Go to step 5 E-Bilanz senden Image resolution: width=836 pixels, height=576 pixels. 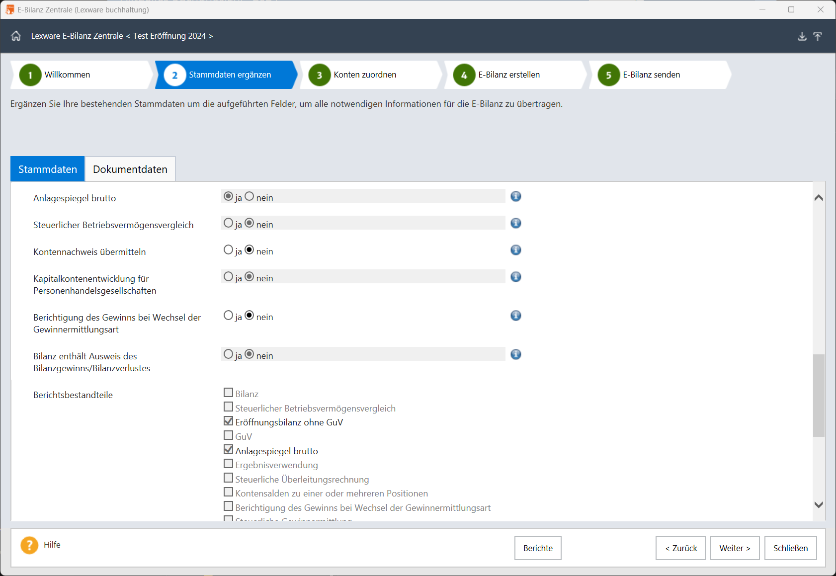[660, 75]
